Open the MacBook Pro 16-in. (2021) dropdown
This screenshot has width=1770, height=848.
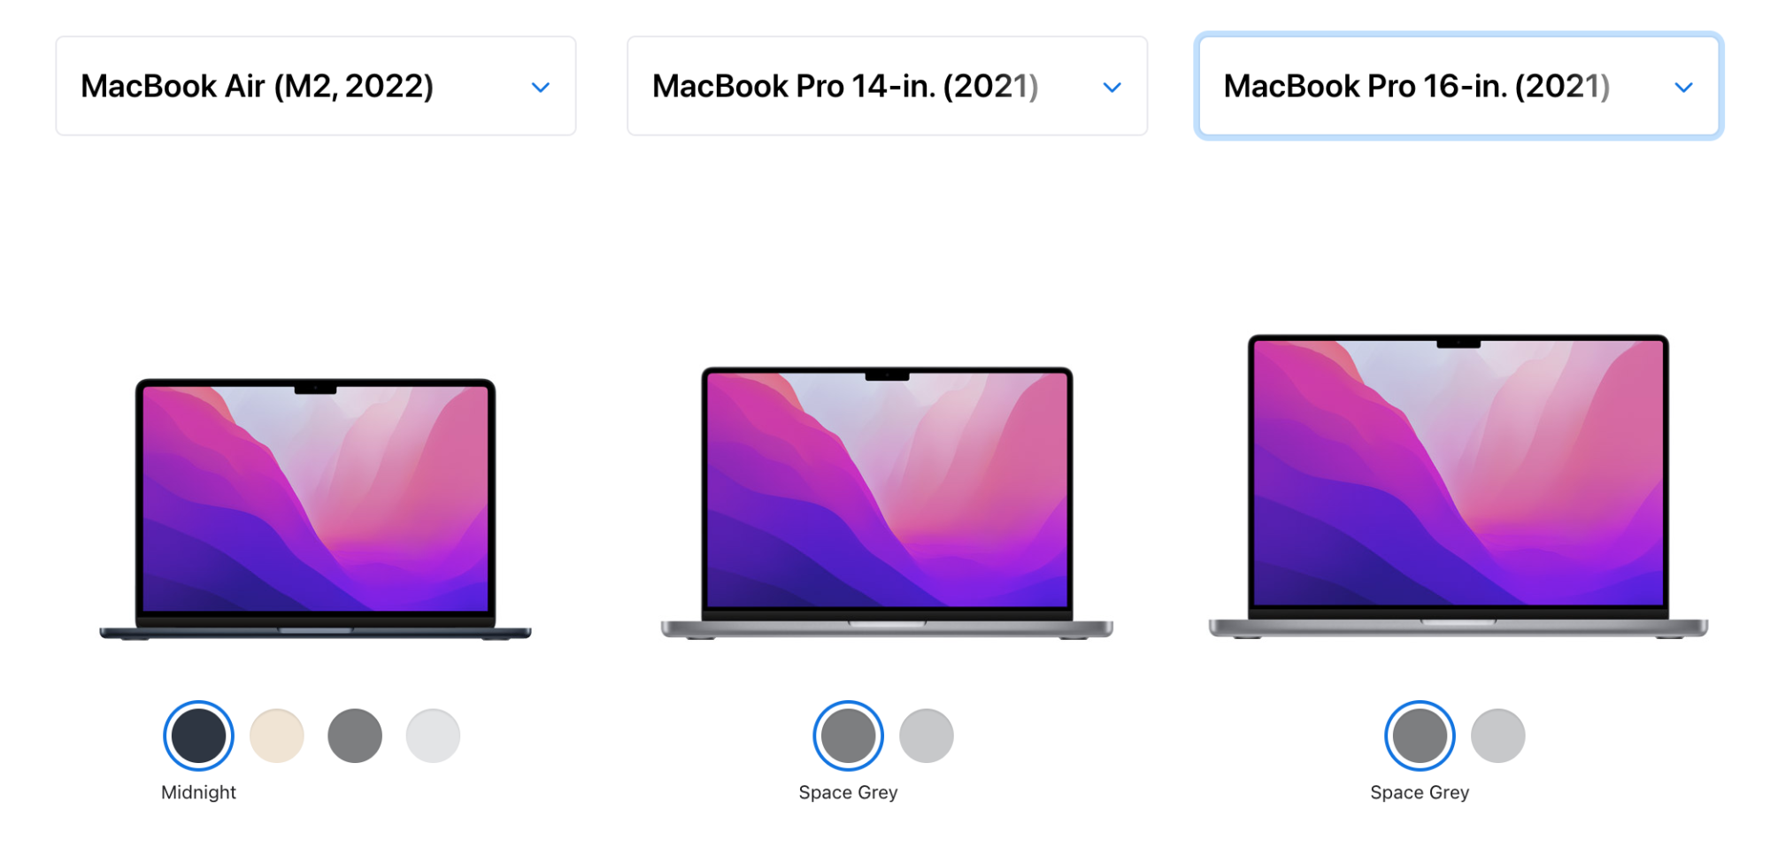coord(1458,86)
